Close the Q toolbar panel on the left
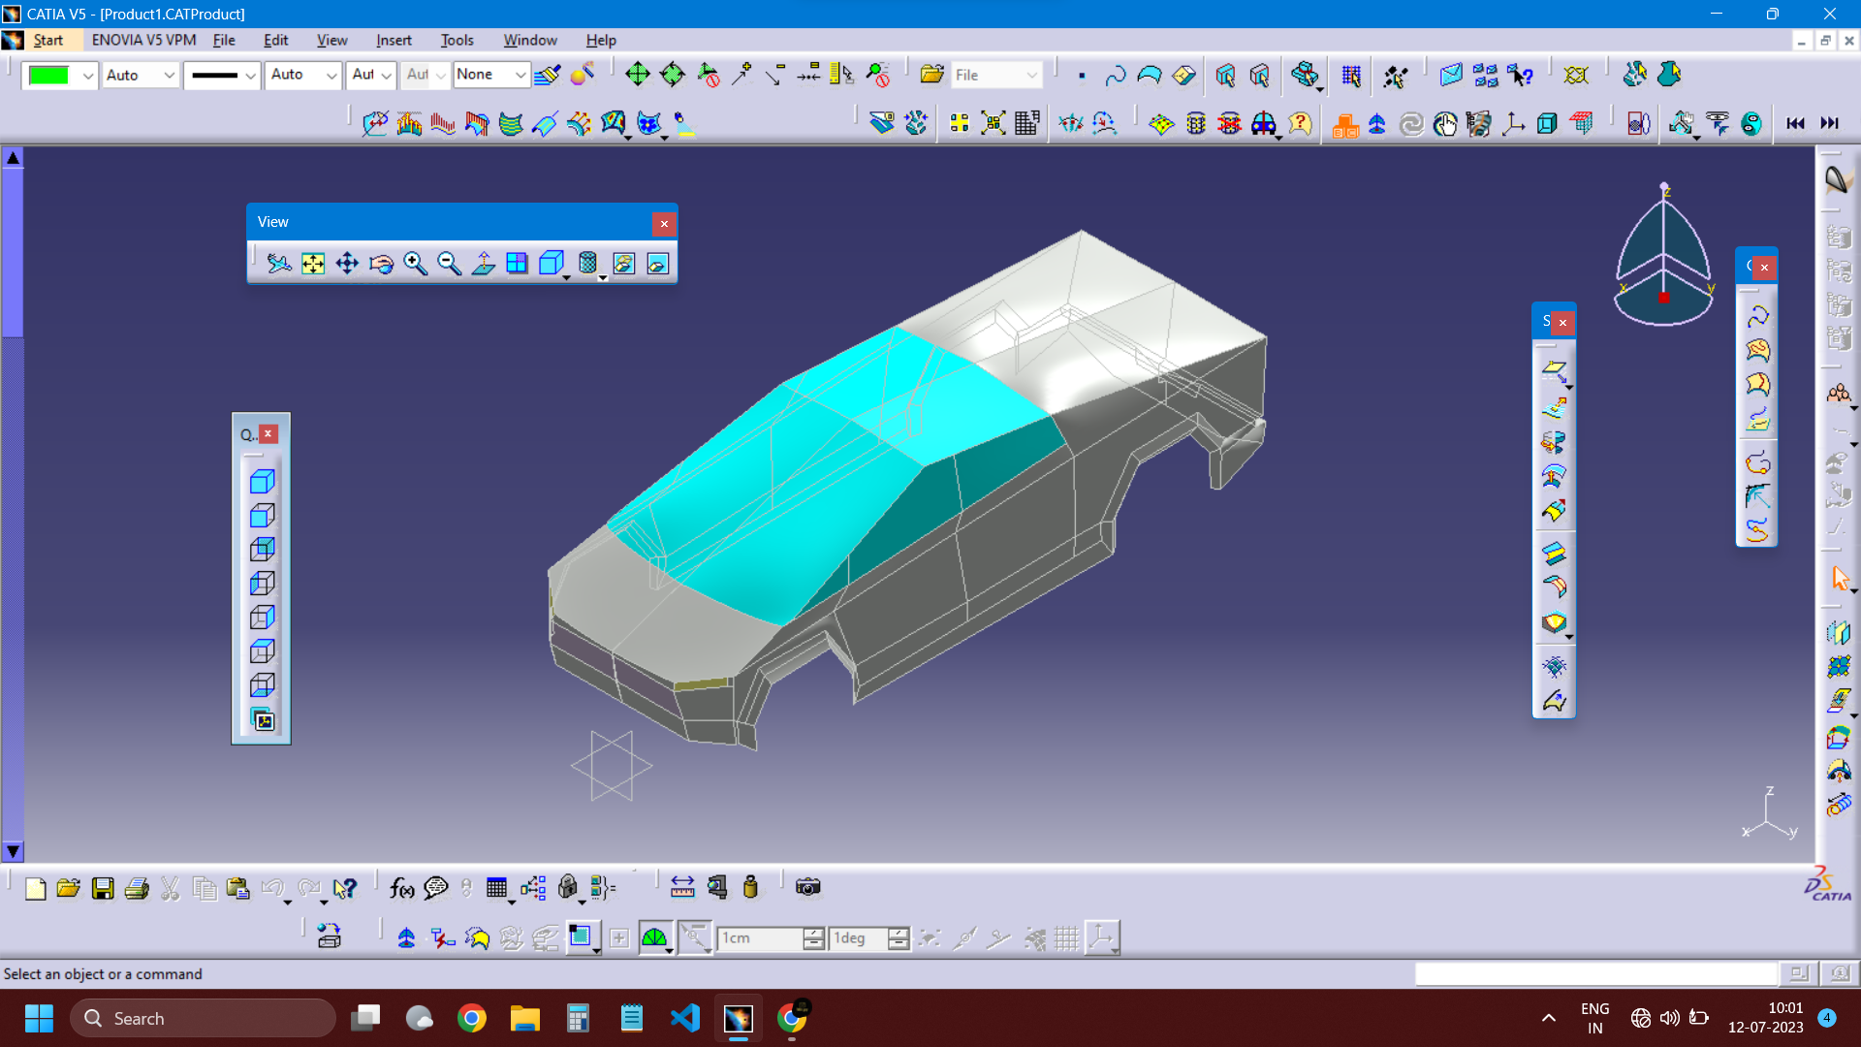 pyautogui.click(x=269, y=433)
